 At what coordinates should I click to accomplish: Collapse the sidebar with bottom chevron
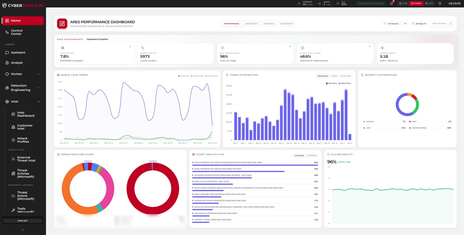coord(23,230)
